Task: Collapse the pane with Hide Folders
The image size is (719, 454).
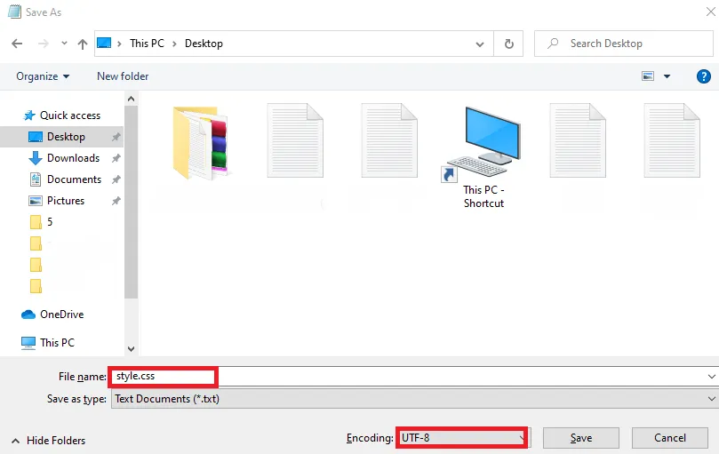Action: click(48, 441)
